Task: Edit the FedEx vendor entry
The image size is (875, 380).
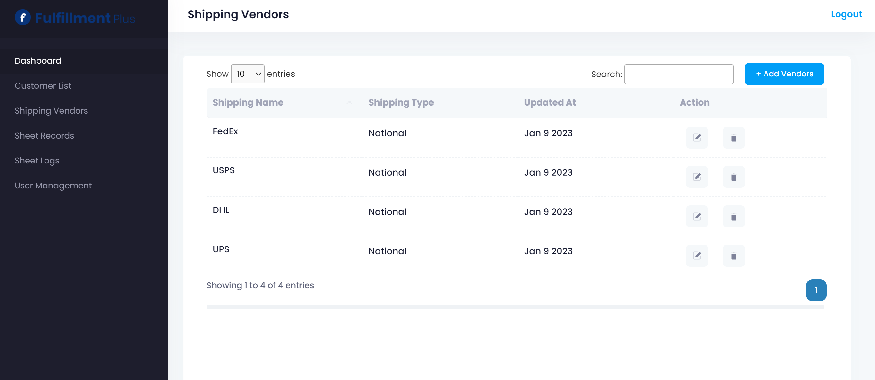Action: 697,138
